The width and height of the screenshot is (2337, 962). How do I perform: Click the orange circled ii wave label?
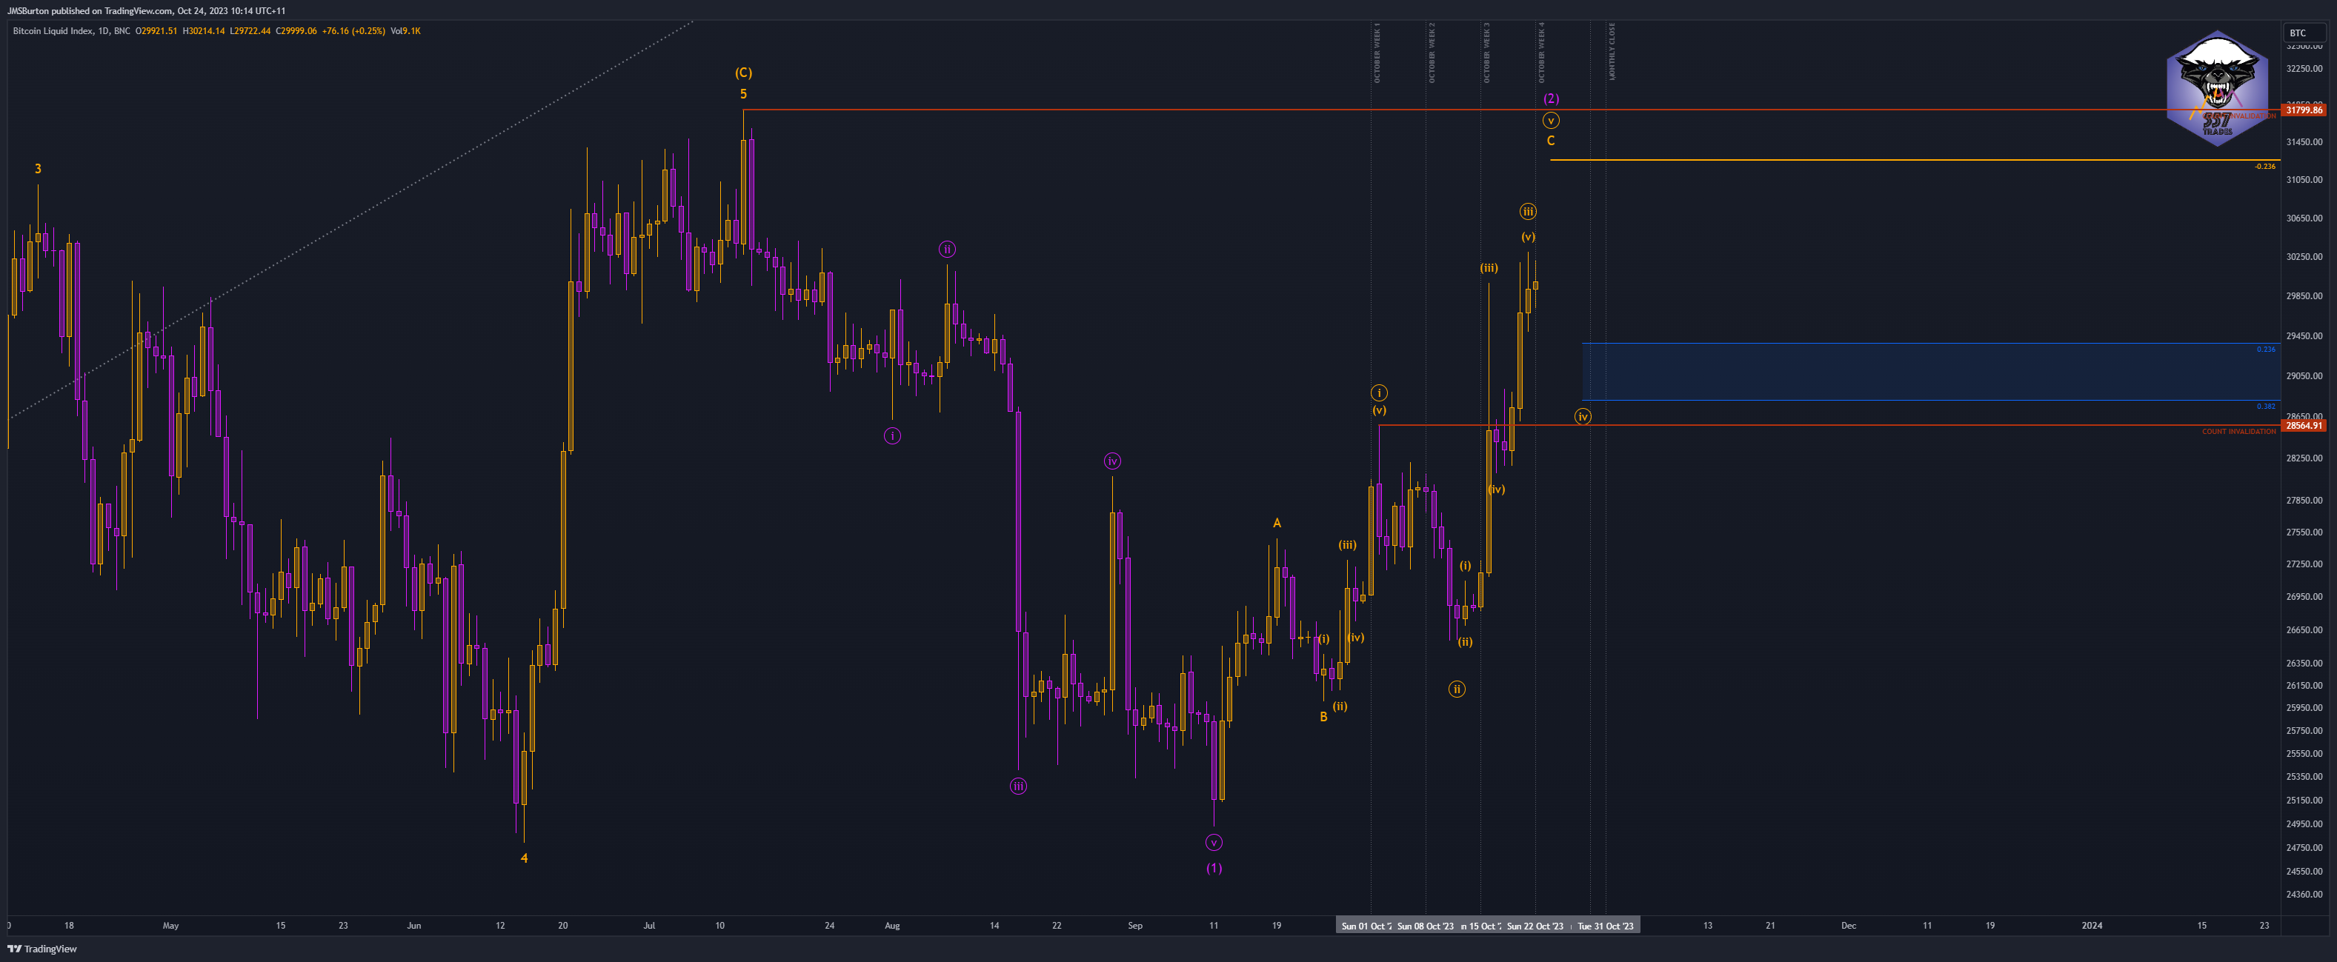pos(1457,689)
